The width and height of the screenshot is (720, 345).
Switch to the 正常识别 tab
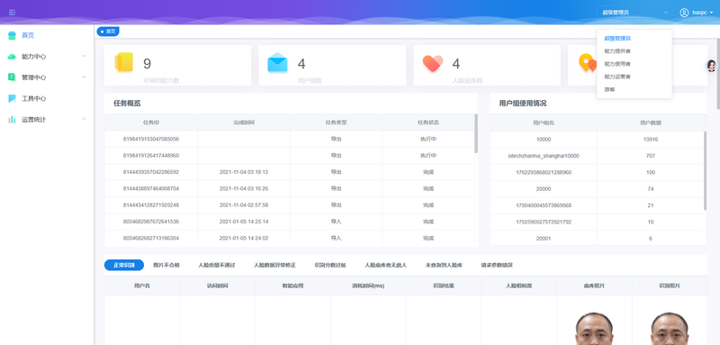(x=124, y=265)
